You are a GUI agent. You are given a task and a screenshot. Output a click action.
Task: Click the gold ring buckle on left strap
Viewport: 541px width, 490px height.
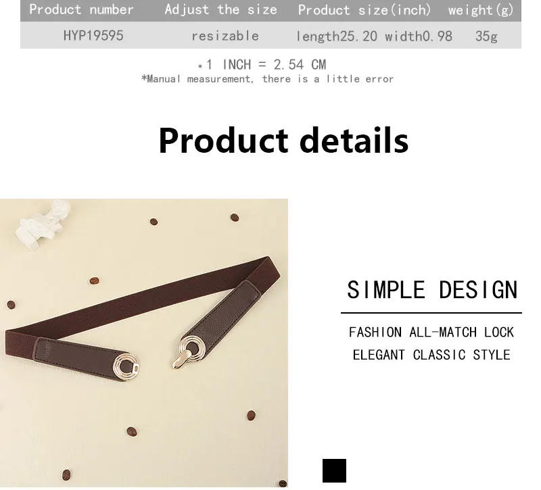coord(126,366)
